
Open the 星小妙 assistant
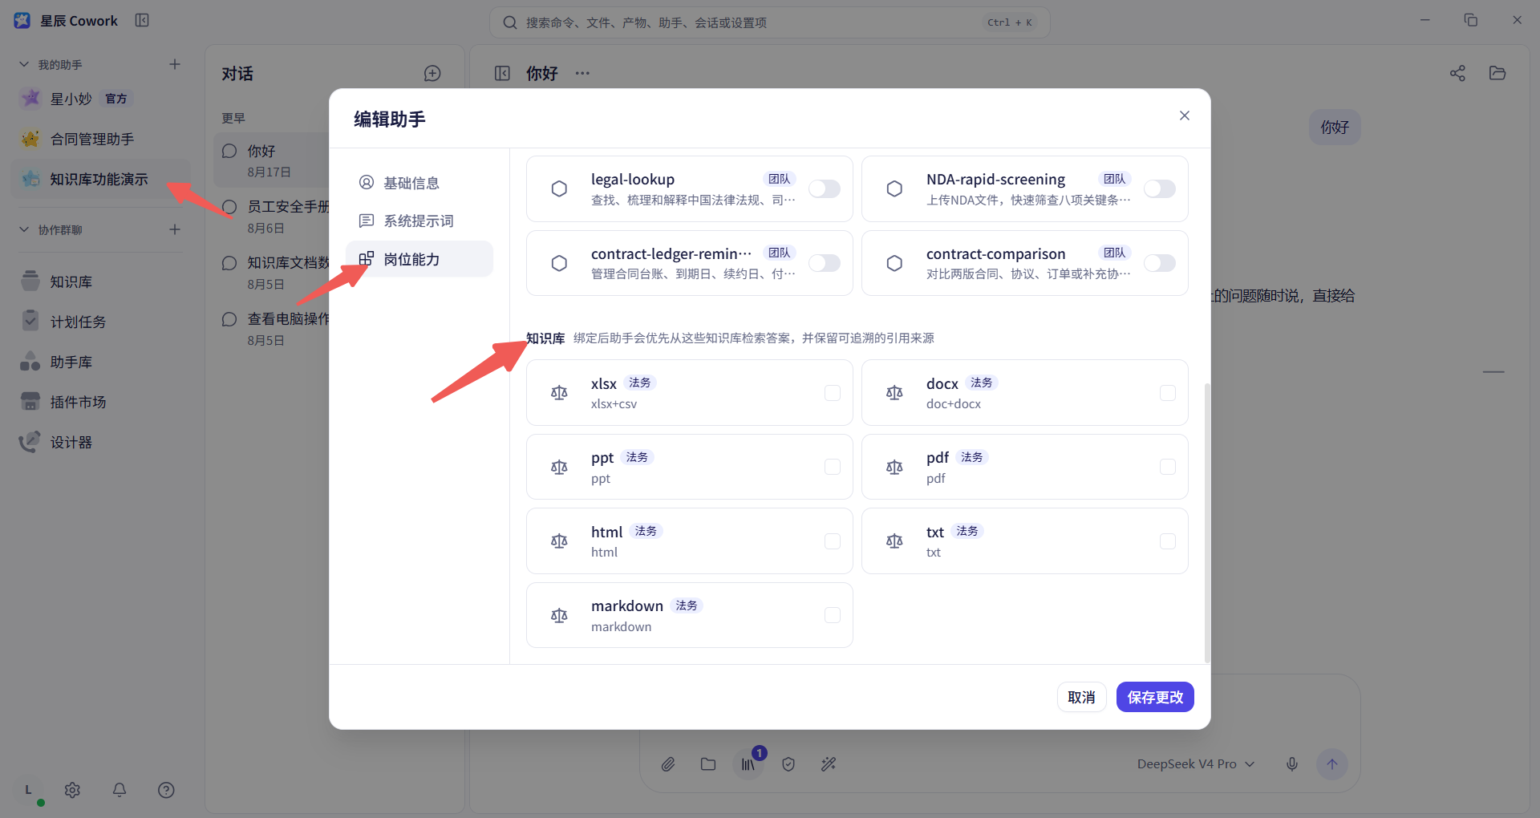pos(101,99)
